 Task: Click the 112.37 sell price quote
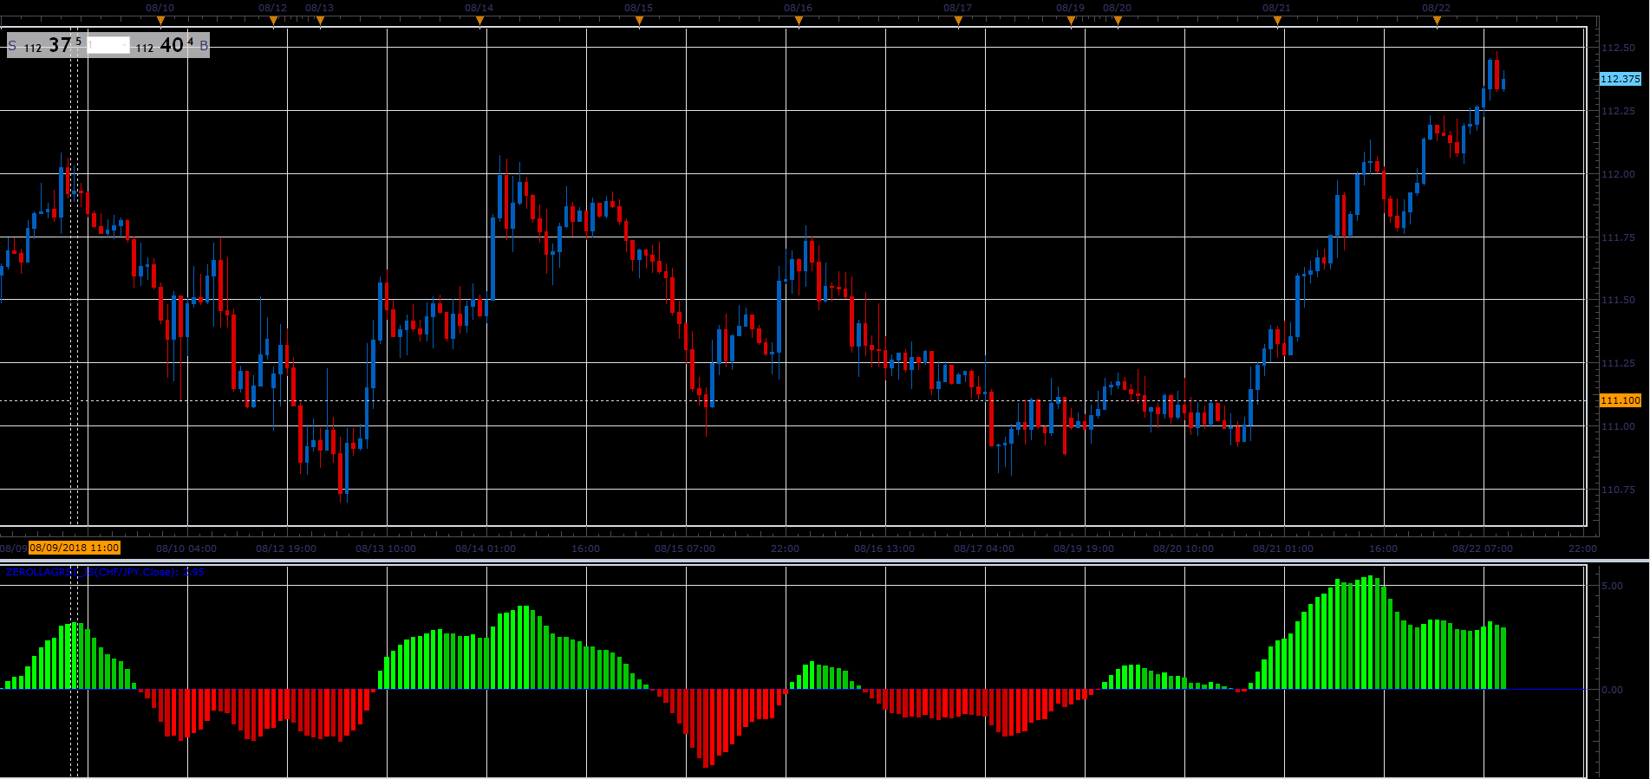pyautogui.click(x=53, y=45)
